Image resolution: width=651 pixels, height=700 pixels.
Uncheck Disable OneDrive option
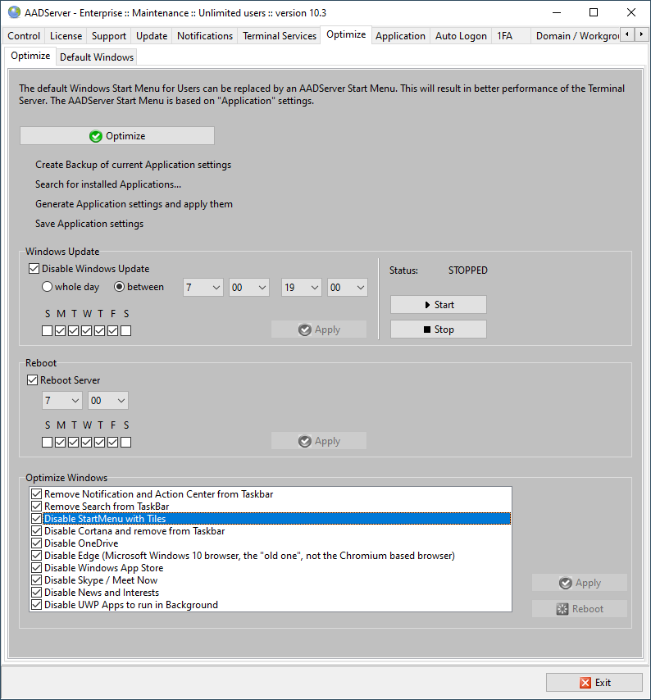click(x=36, y=543)
